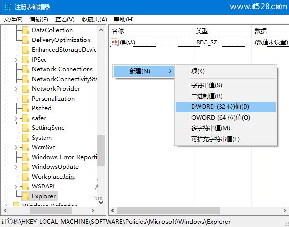
Task: Click the (数值未设置) data cell
Action: [x=271, y=42]
